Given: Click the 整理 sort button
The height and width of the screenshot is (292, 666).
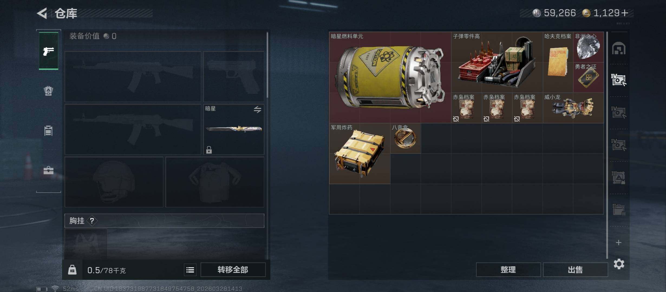Looking at the screenshot, I should (508, 270).
